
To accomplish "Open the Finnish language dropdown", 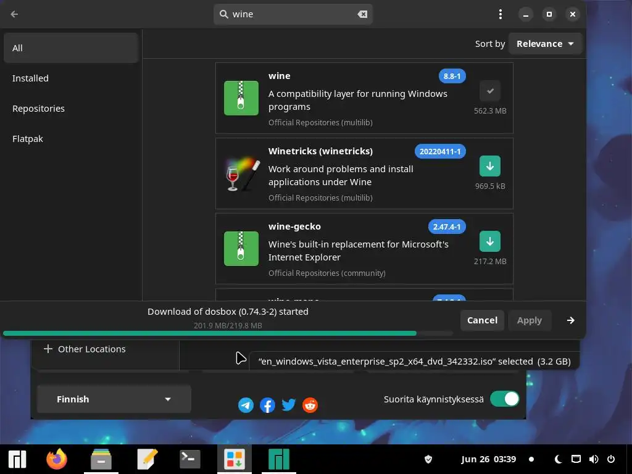I will coord(114,399).
